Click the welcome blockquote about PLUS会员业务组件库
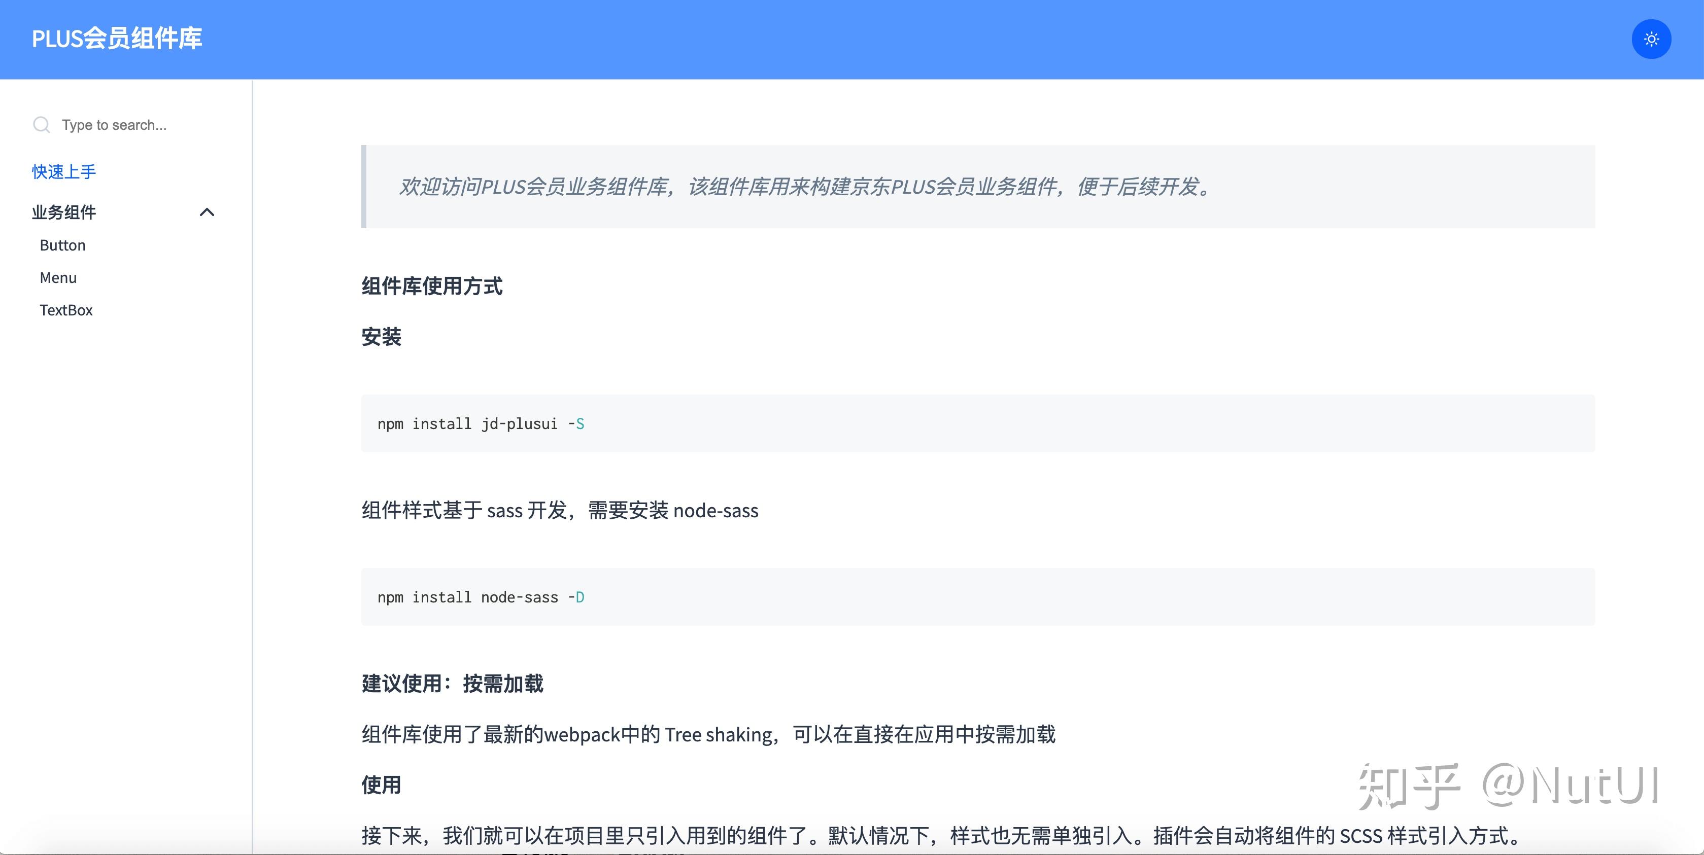Viewport: 1704px width, 855px height. click(803, 188)
